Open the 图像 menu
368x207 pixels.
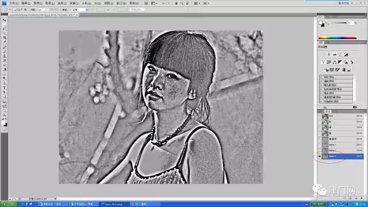point(38,3)
